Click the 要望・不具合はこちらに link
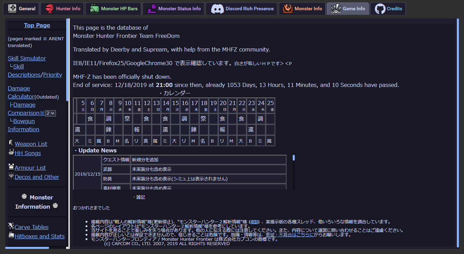The image size is (464, 254). [x=290, y=235]
